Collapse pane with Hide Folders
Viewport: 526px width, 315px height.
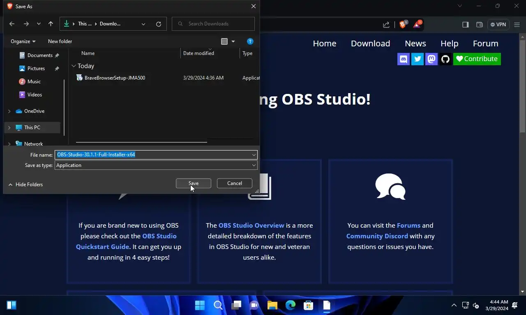tap(25, 185)
